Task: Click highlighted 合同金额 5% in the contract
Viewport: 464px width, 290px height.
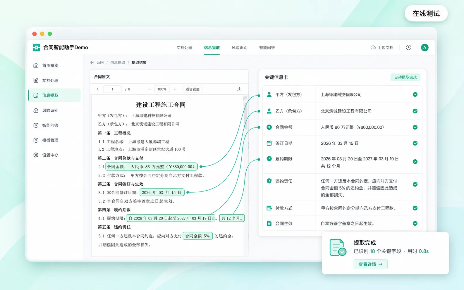Action: (x=197, y=236)
